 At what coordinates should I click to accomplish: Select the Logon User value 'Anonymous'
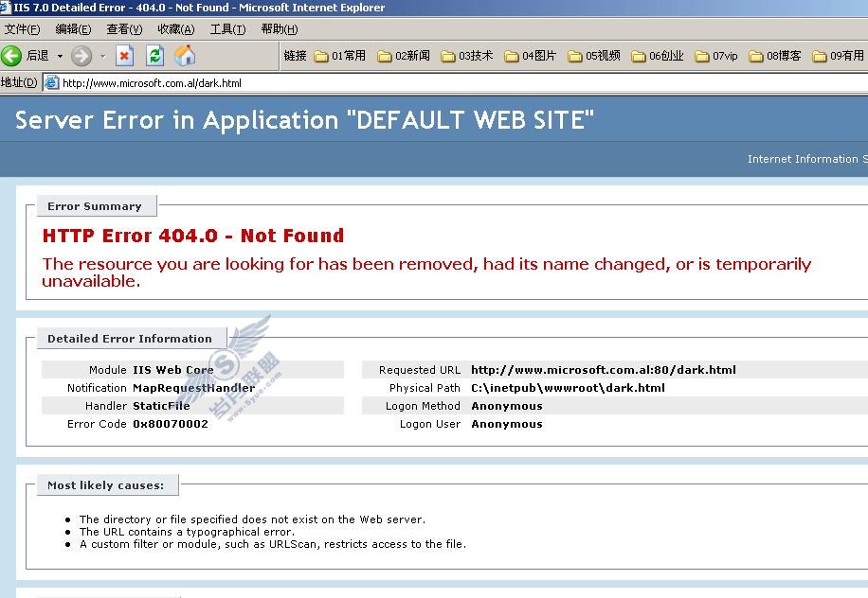(507, 424)
